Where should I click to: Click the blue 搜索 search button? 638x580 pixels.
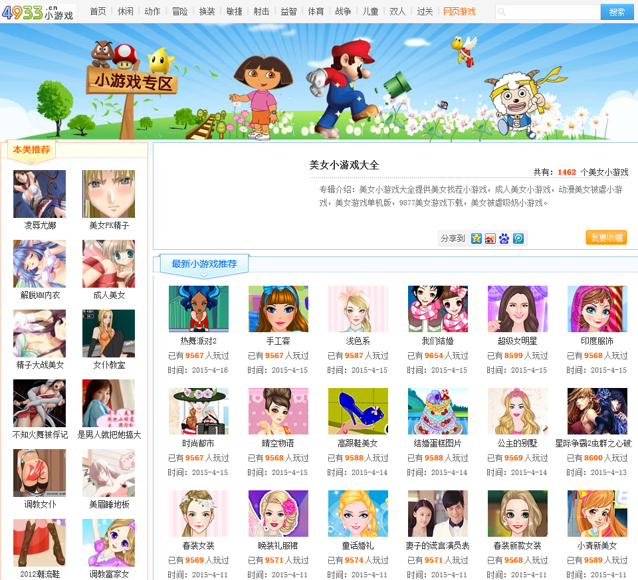click(617, 12)
